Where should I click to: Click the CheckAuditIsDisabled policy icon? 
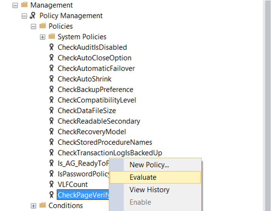pyautogui.click(x=51, y=47)
